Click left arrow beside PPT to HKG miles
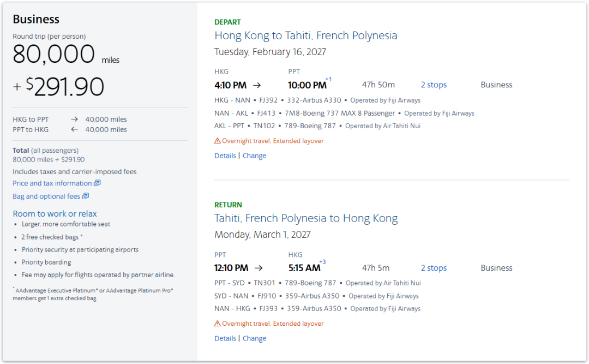 74,129
